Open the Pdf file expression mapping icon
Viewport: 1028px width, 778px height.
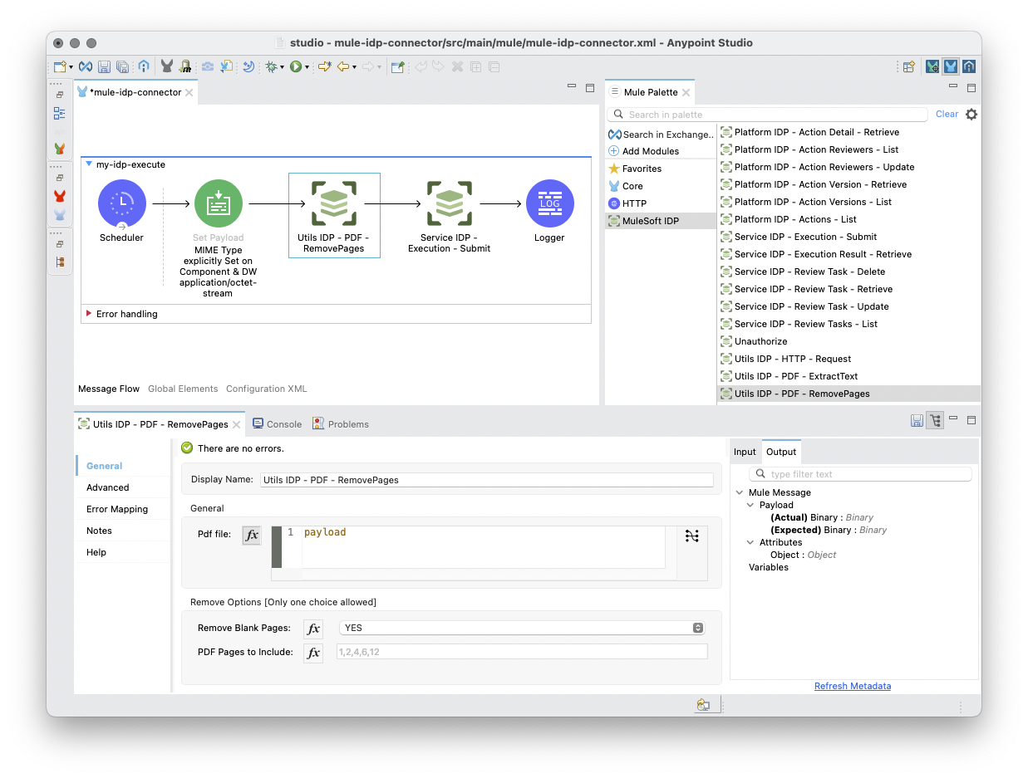tap(691, 536)
